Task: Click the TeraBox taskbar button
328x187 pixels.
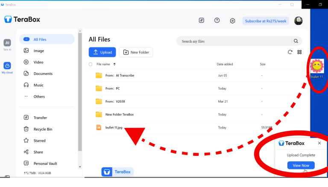Action: [x=117, y=172]
